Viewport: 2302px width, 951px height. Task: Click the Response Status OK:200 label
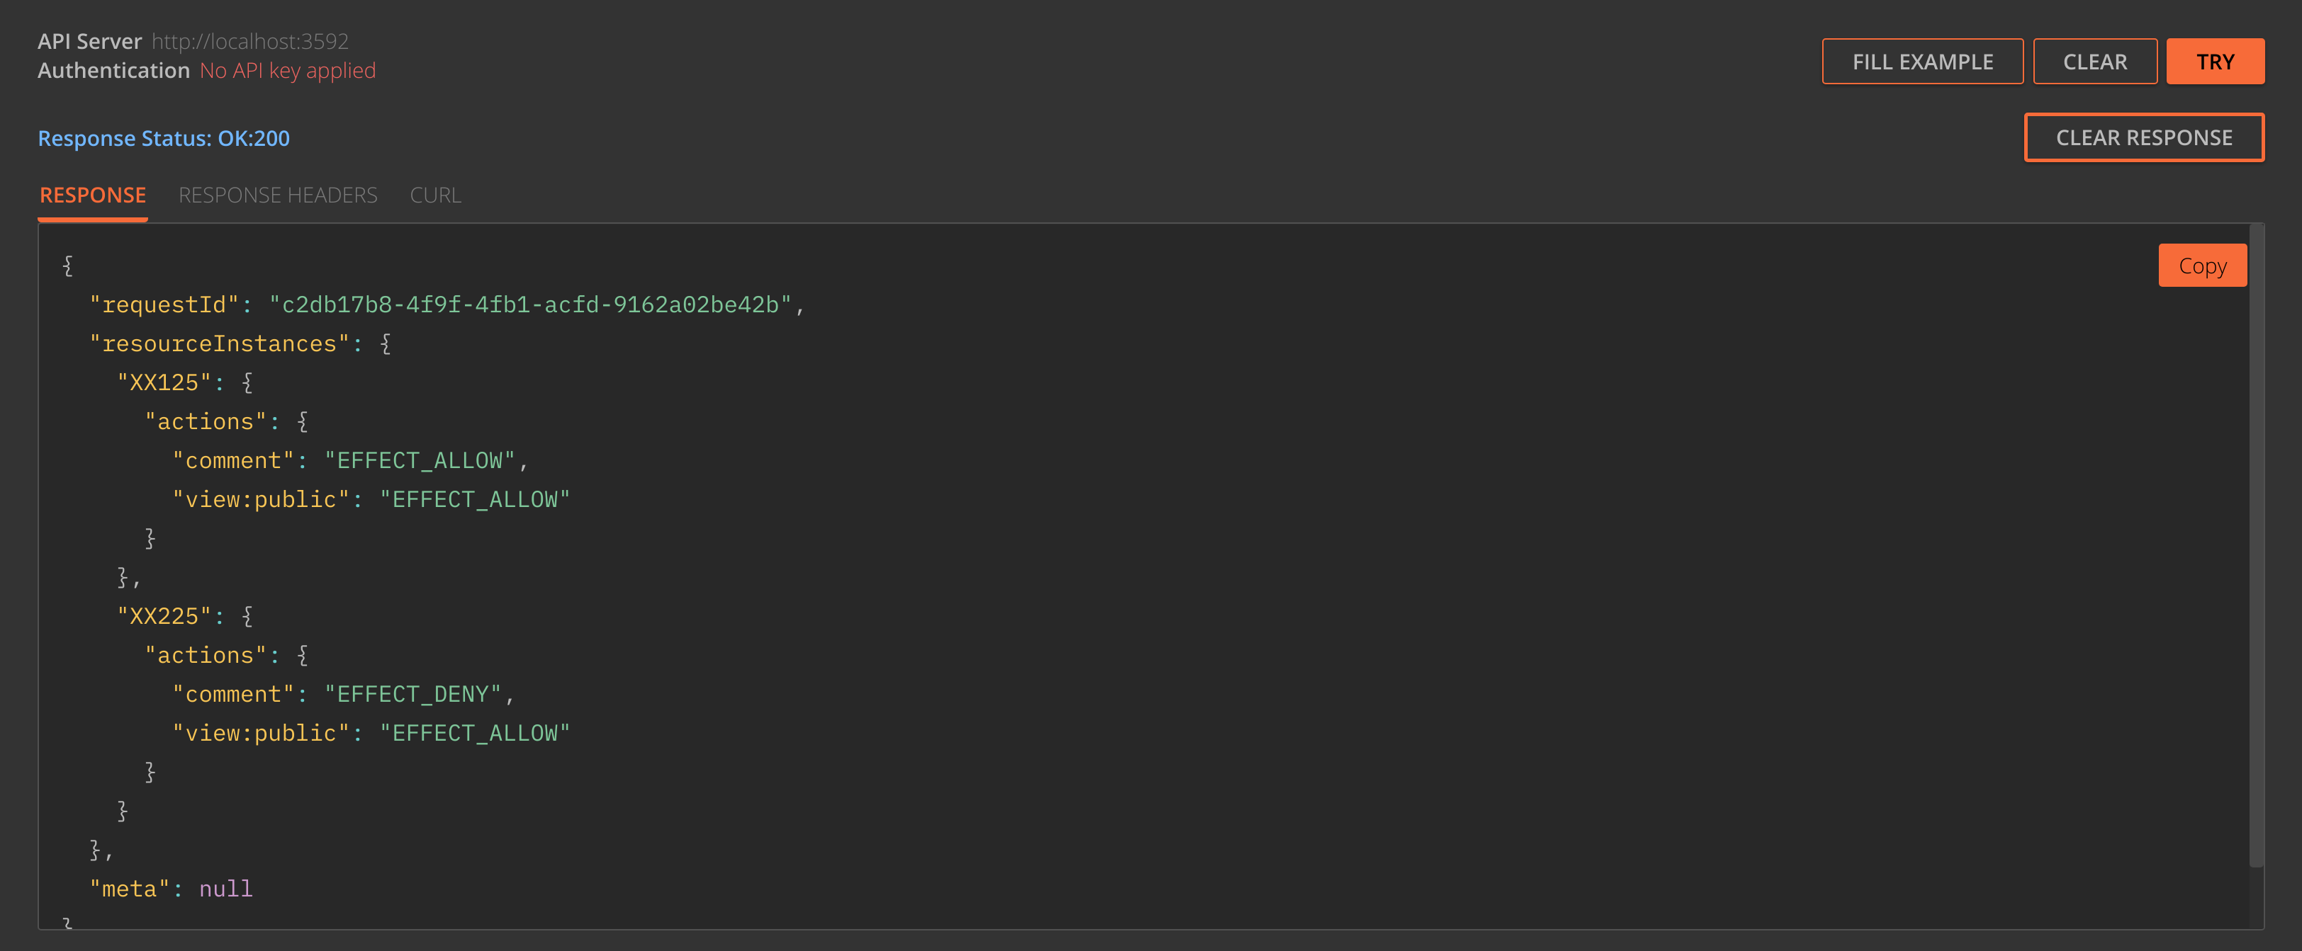coord(164,138)
